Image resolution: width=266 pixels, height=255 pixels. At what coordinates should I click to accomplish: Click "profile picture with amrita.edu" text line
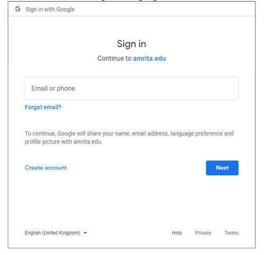(x=63, y=142)
